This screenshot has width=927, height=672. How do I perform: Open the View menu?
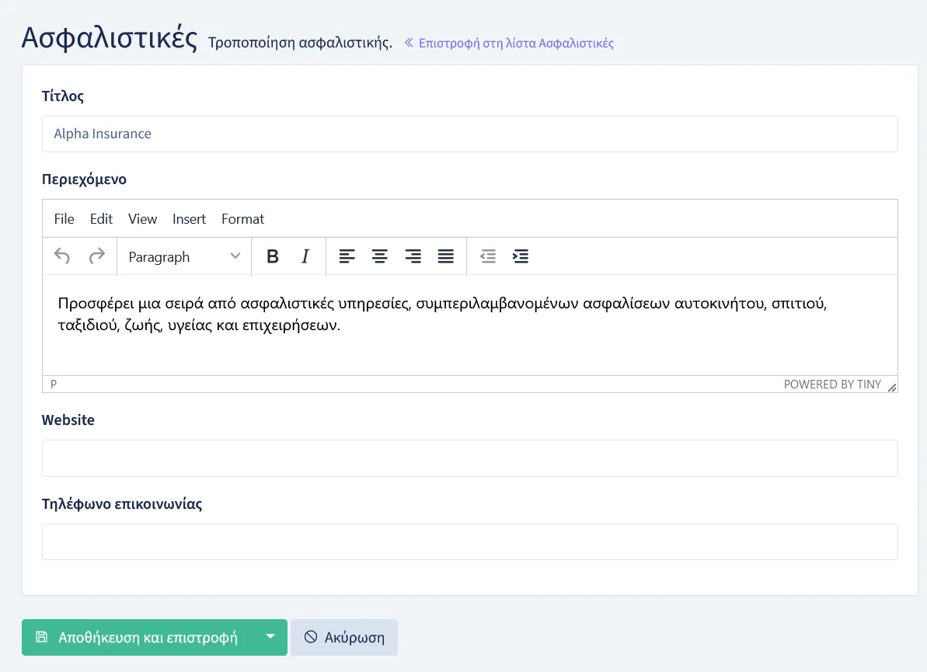(142, 218)
